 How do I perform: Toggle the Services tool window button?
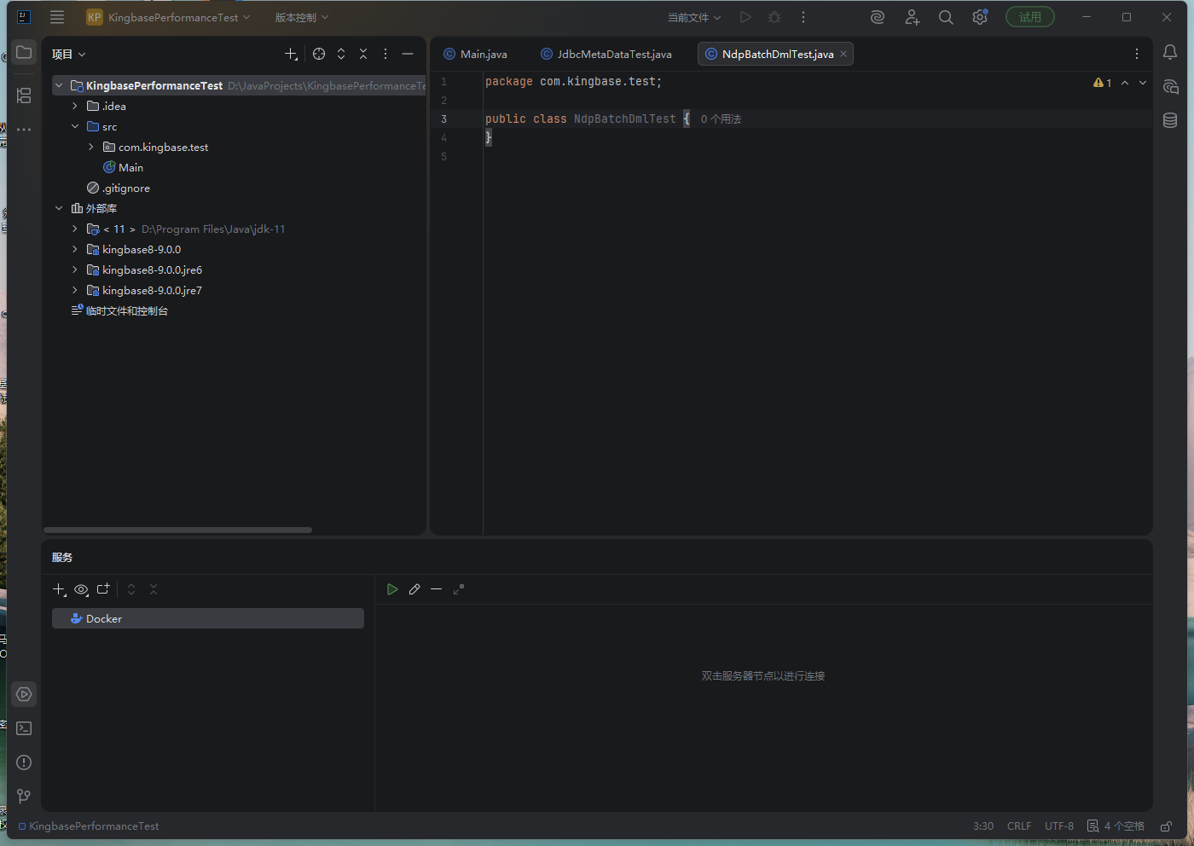(24, 694)
